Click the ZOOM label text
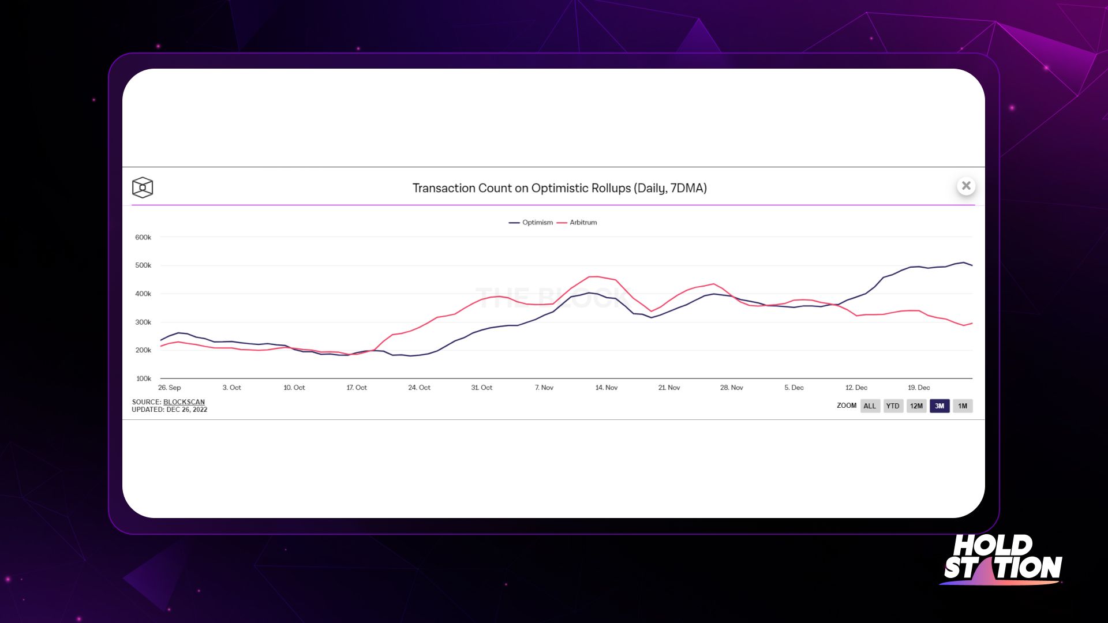The height and width of the screenshot is (623, 1108). [x=847, y=406]
